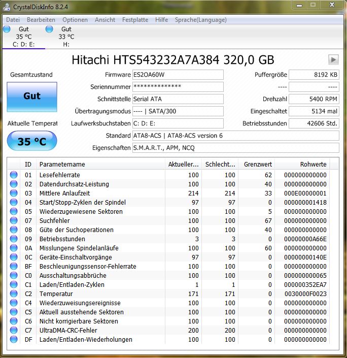Click the 35 °C temperature button
The height and width of the screenshot is (358, 347).
[32, 141]
